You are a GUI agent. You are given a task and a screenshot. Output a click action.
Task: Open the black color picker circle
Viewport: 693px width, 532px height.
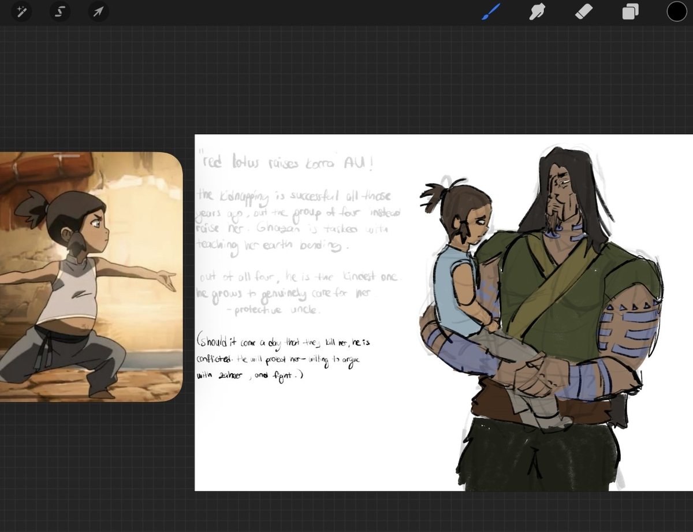(677, 12)
